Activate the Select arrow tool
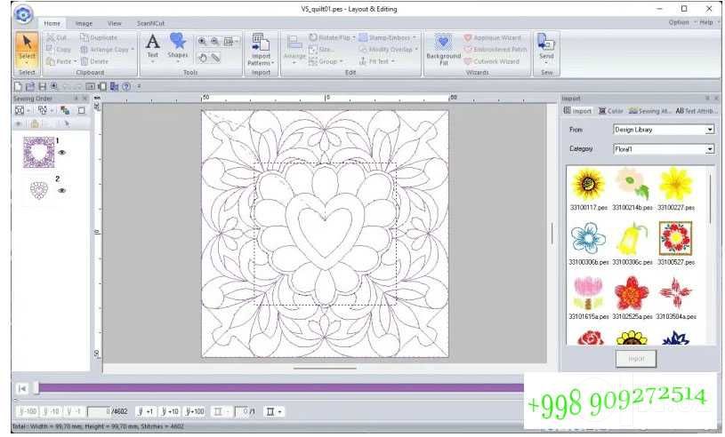725x437 pixels. 27,49
